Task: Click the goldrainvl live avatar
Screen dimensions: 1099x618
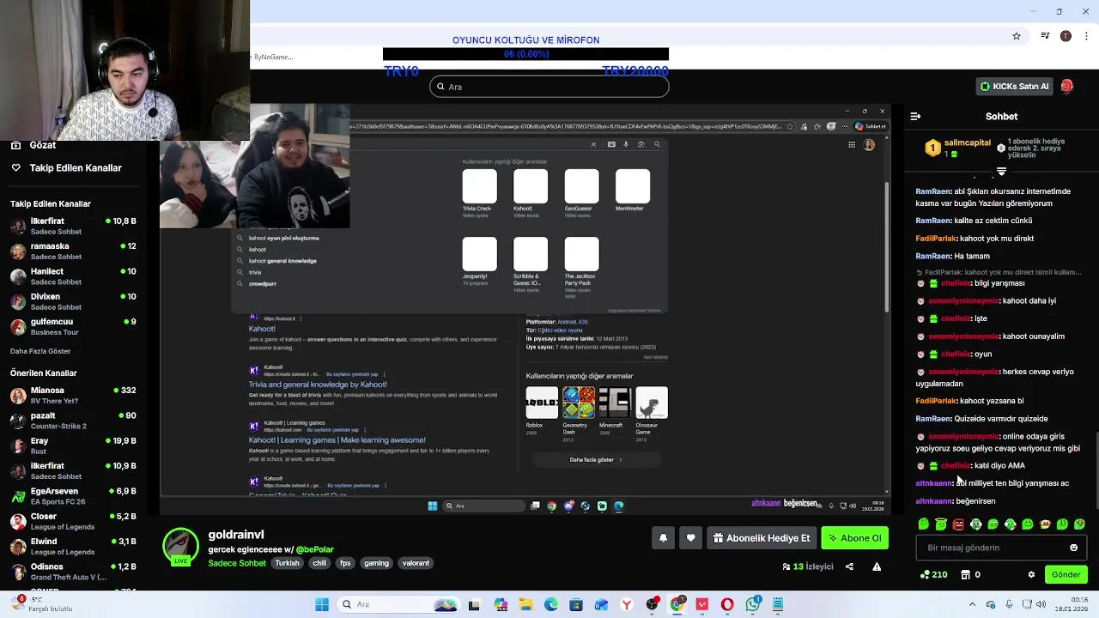Action: point(180,547)
